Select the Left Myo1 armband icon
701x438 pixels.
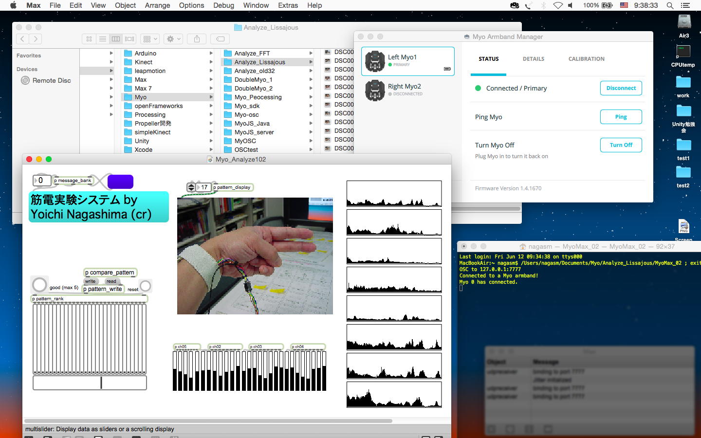[375, 61]
